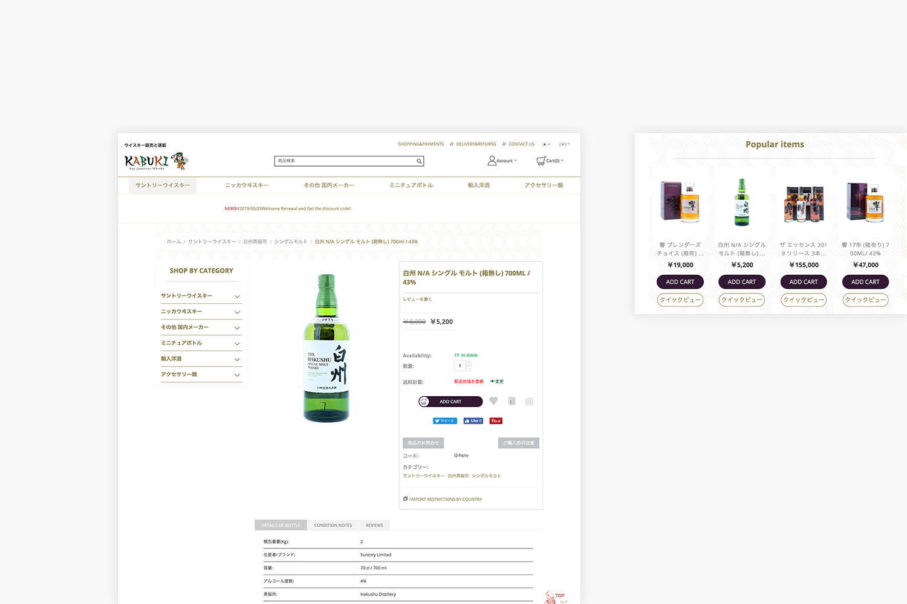Image resolution: width=907 pixels, height=604 pixels.
Task: Click the compare list icon
Action: tap(512, 401)
